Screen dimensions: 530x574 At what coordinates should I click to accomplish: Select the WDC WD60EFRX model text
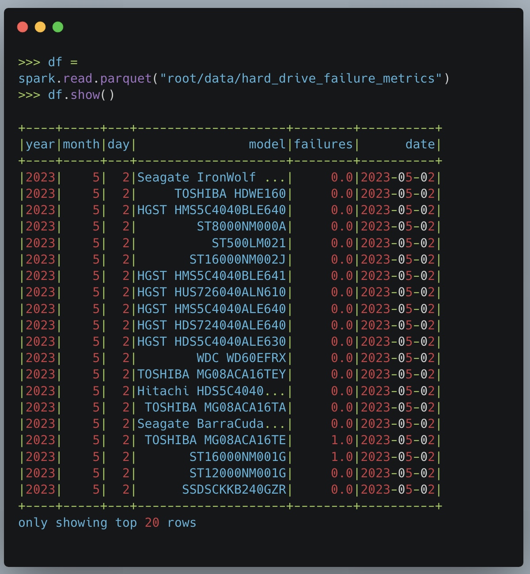tap(241, 358)
